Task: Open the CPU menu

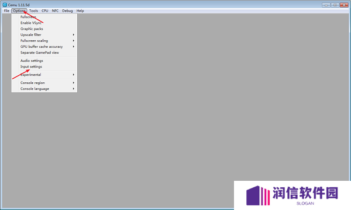Action: [45, 10]
